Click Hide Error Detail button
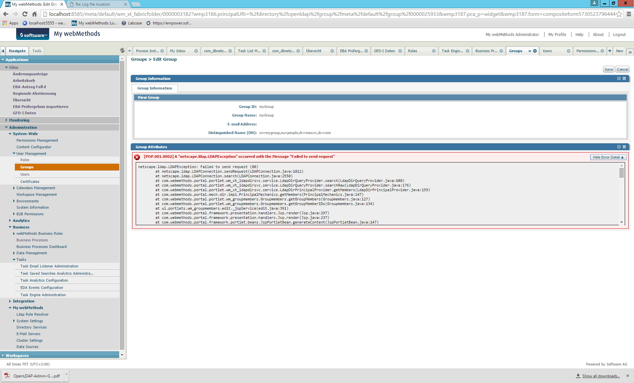The width and height of the screenshot is (634, 383). pyautogui.click(x=608, y=157)
